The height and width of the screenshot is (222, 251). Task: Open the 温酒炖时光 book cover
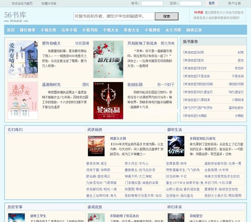pyautogui.click(x=23, y=100)
